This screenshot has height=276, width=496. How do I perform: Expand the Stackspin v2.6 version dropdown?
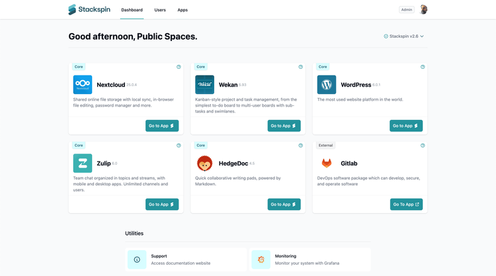pos(403,36)
